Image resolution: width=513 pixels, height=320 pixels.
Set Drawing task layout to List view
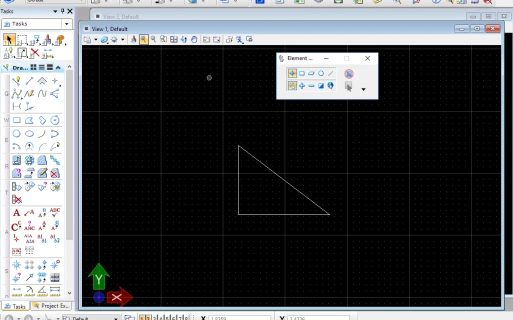click(41, 67)
